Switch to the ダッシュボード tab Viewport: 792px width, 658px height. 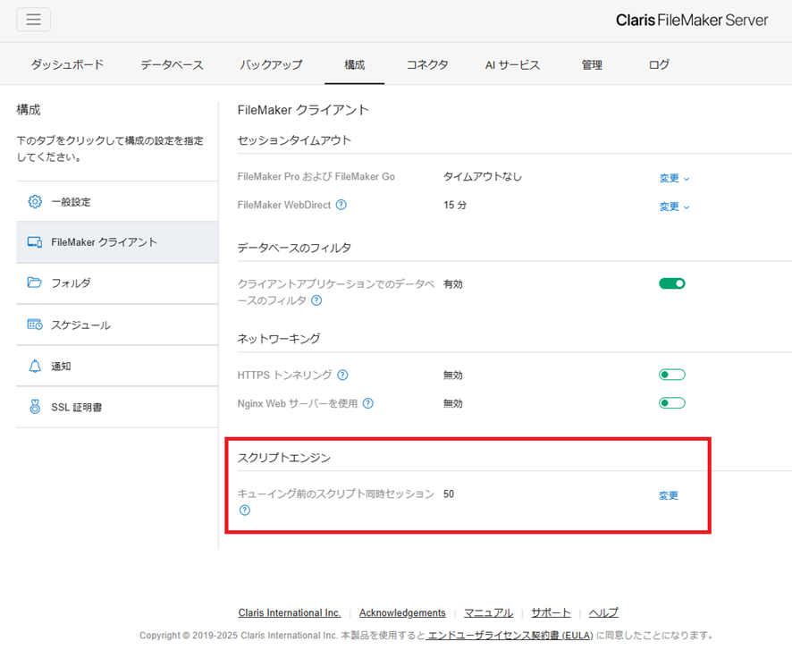[x=67, y=64]
